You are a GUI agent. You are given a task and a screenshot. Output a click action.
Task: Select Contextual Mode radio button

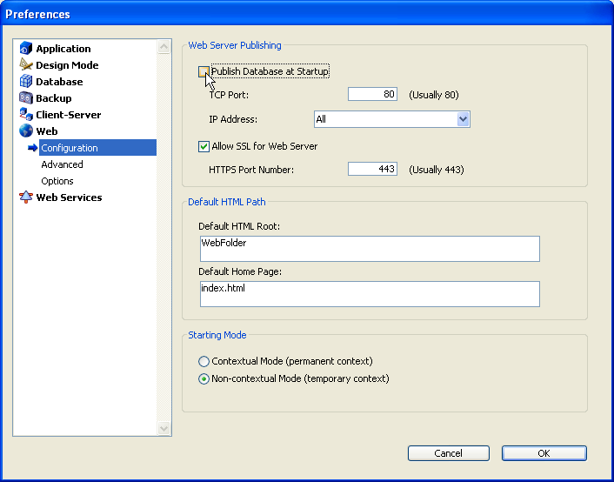[204, 361]
